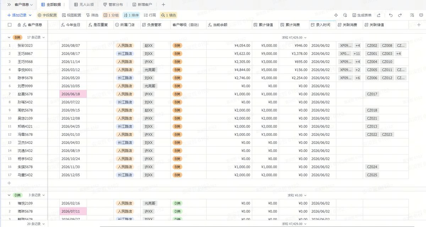Click the D类 tag in 蒋琳5678 row
Image resolution: width=426 pixels, height=227 pixels.
(x=177, y=211)
